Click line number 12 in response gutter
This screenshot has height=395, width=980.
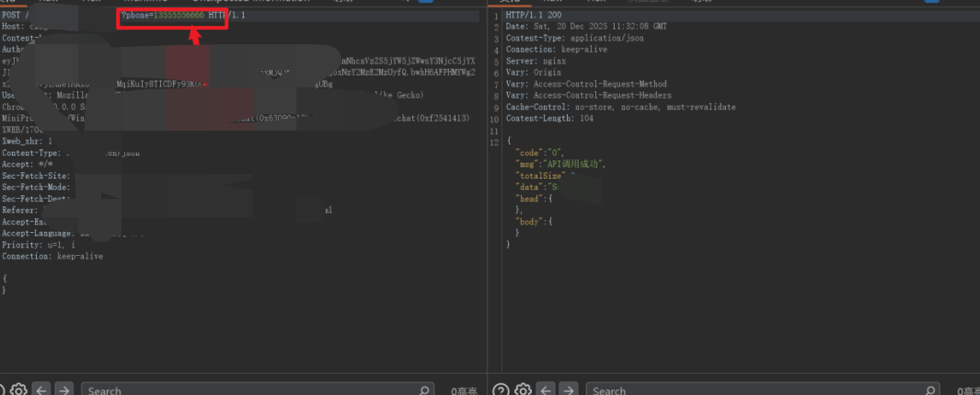click(x=496, y=141)
